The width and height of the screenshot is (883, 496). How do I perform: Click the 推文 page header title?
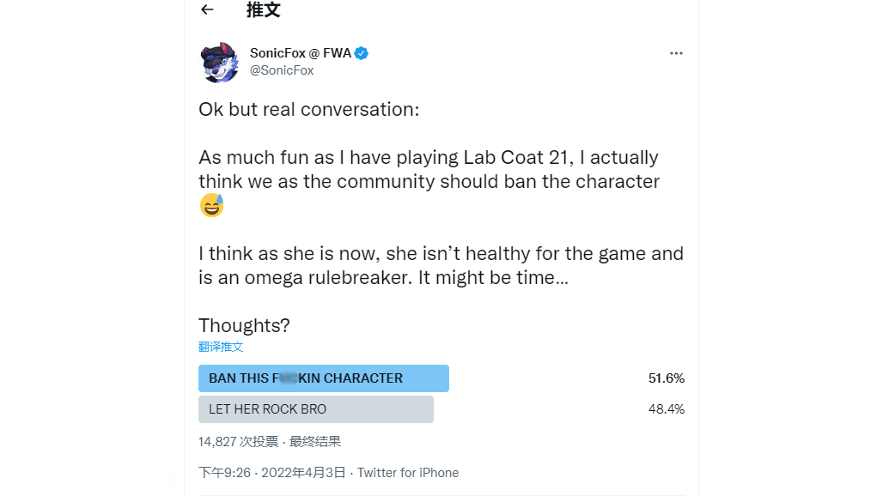coord(263,9)
